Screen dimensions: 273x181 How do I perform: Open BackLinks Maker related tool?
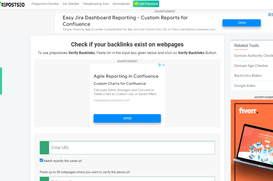coord(248,75)
